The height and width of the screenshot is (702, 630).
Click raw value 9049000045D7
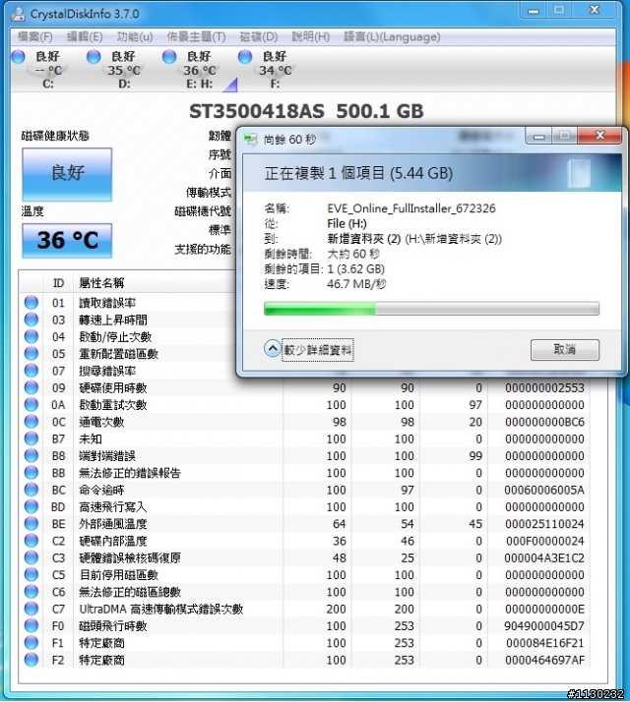coord(544,626)
